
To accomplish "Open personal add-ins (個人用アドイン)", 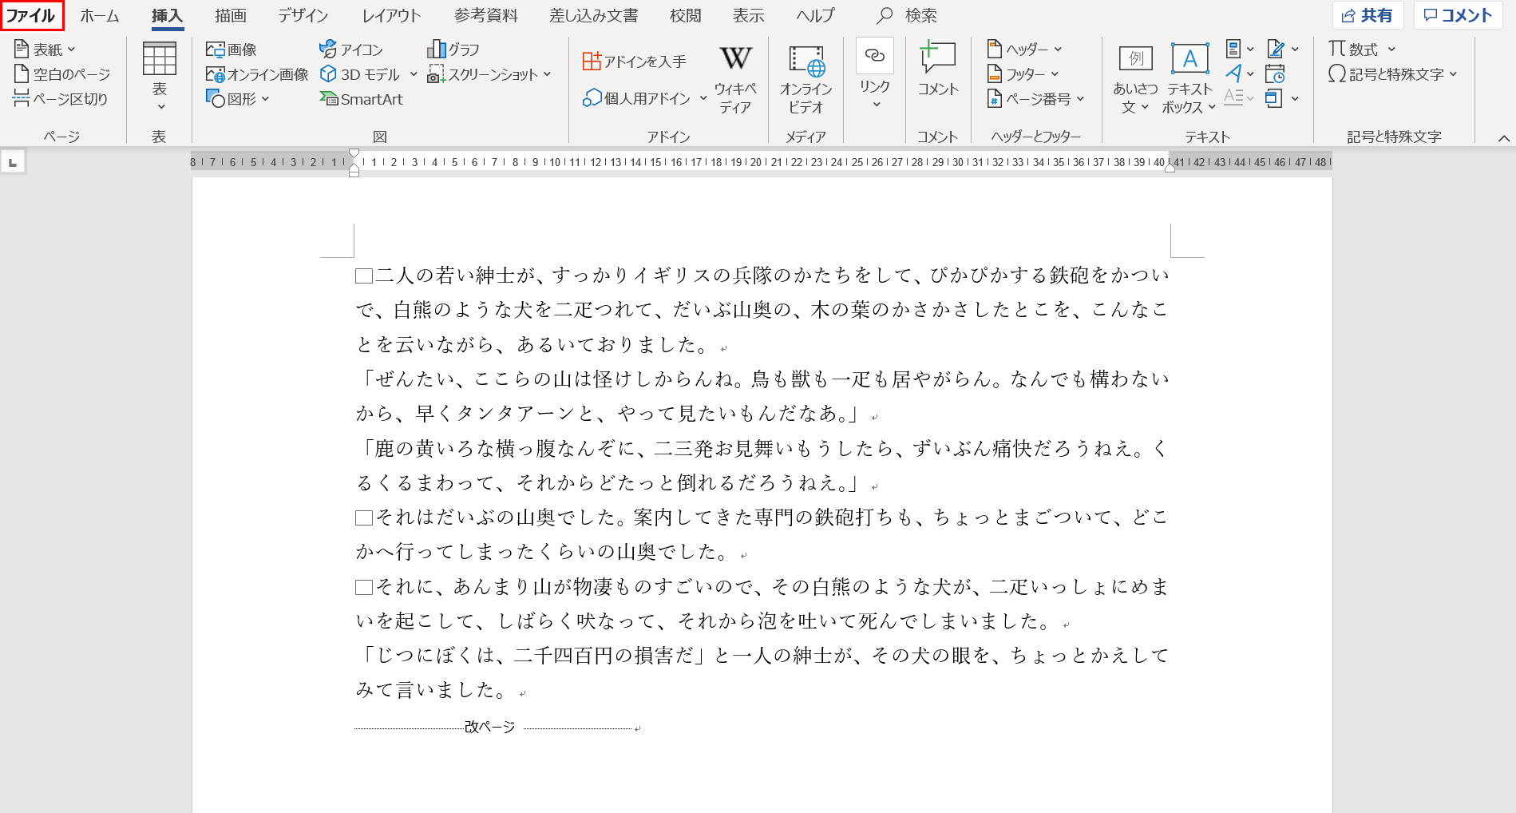I will pos(637,98).
